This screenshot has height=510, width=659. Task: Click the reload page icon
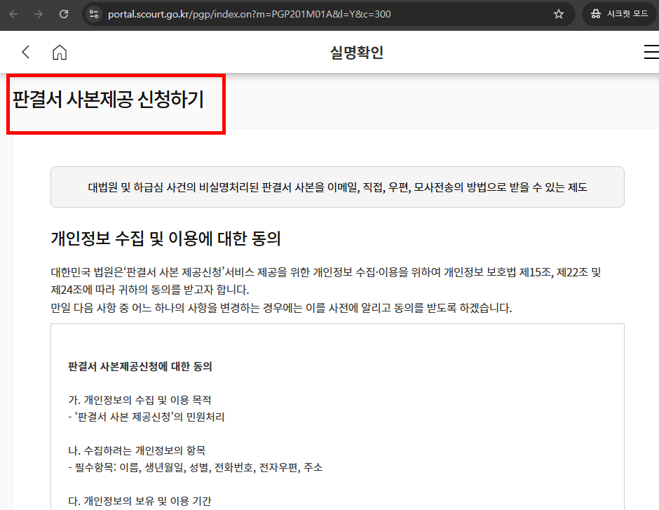pos(64,13)
